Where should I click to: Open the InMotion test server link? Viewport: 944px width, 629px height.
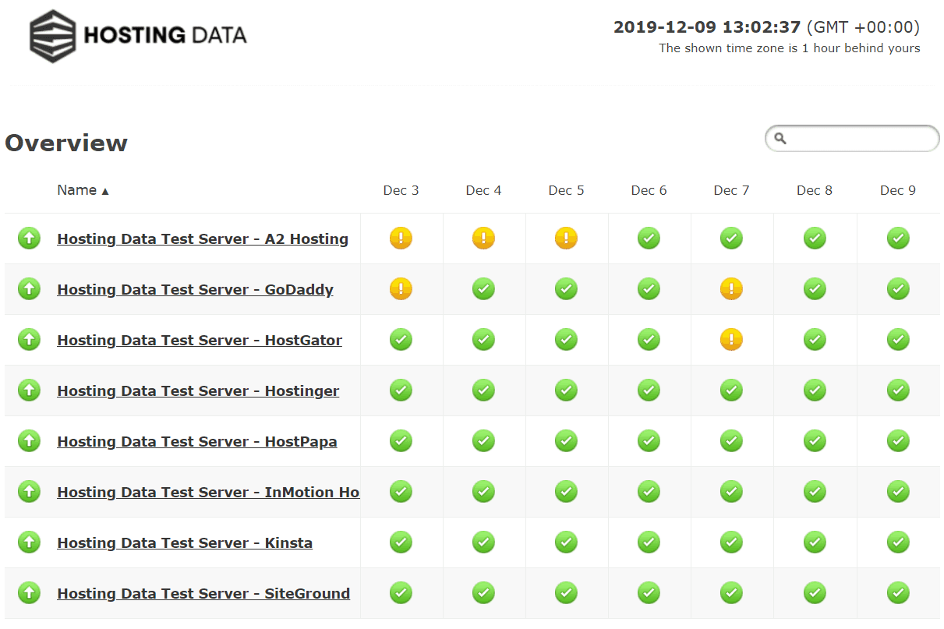[x=208, y=493]
